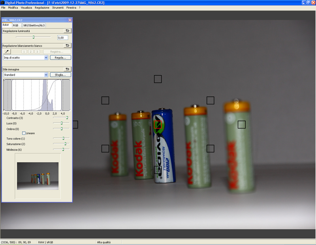
Task: Minimize the Digital Photo Professional window
Action: click(304, 3)
